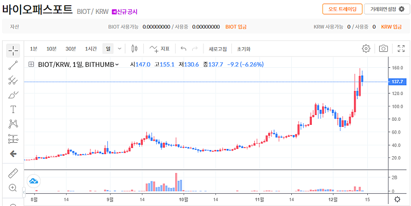Click the 새로고침 refresh button

point(217,49)
